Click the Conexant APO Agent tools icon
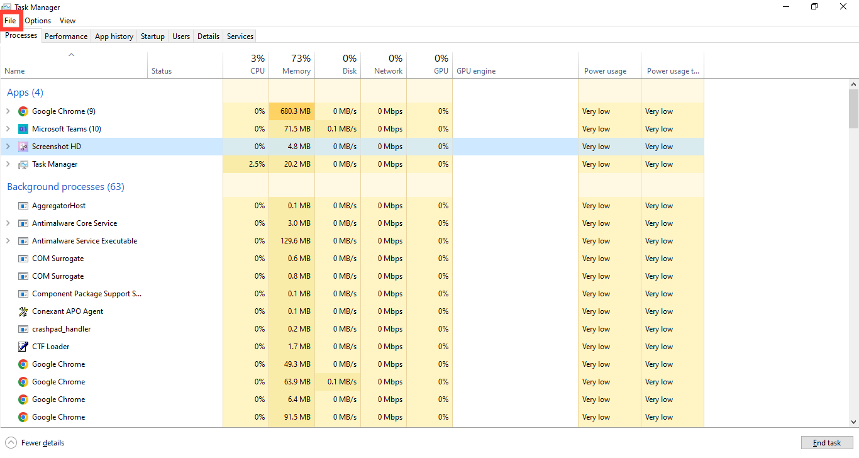859x458 pixels. (23, 311)
